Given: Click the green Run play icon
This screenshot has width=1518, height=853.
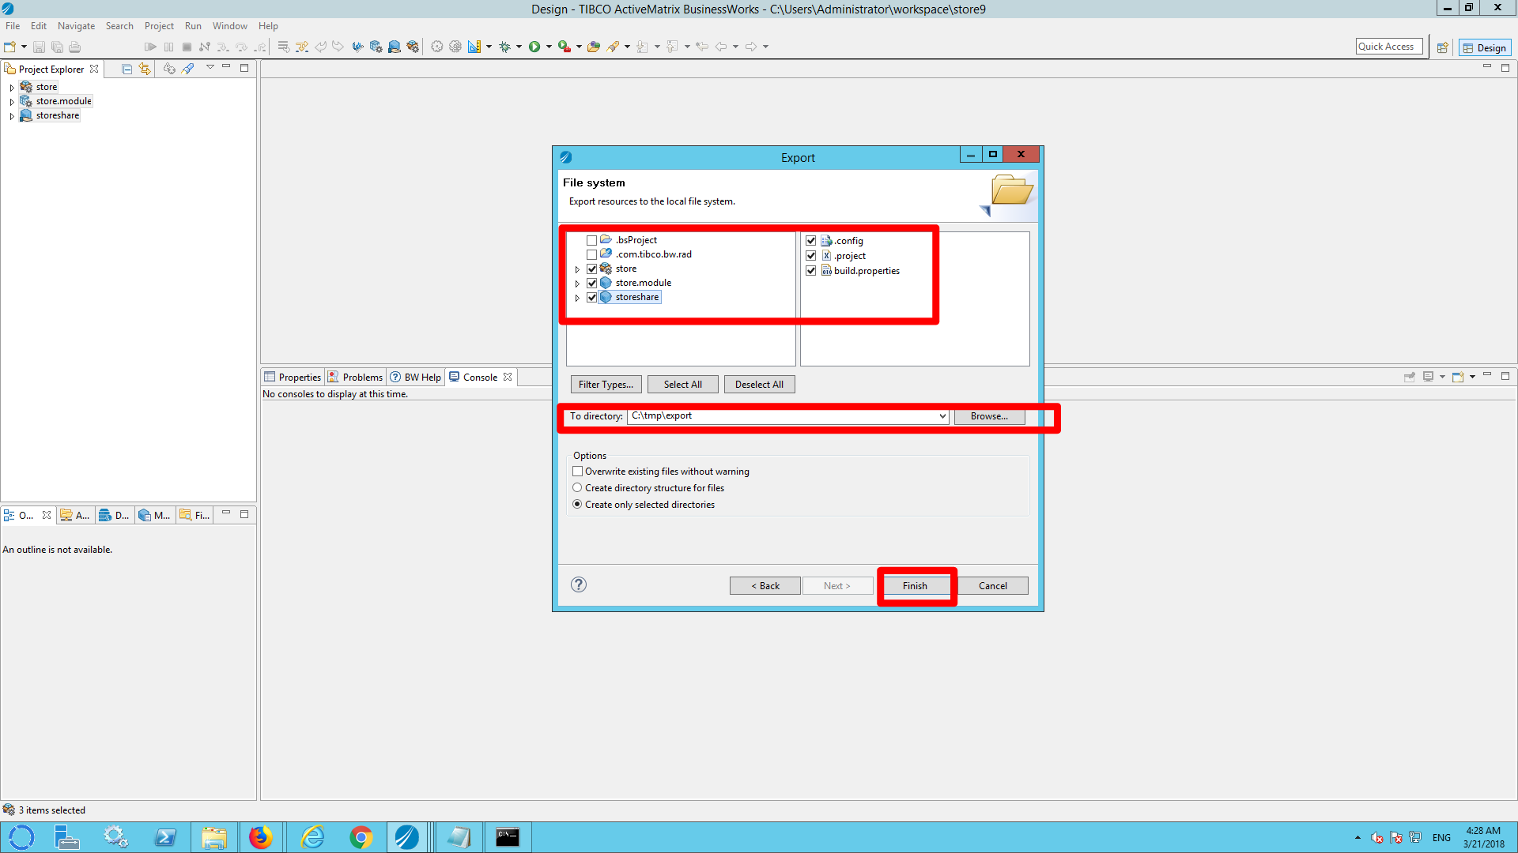Looking at the screenshot, I should click(534, 47).
